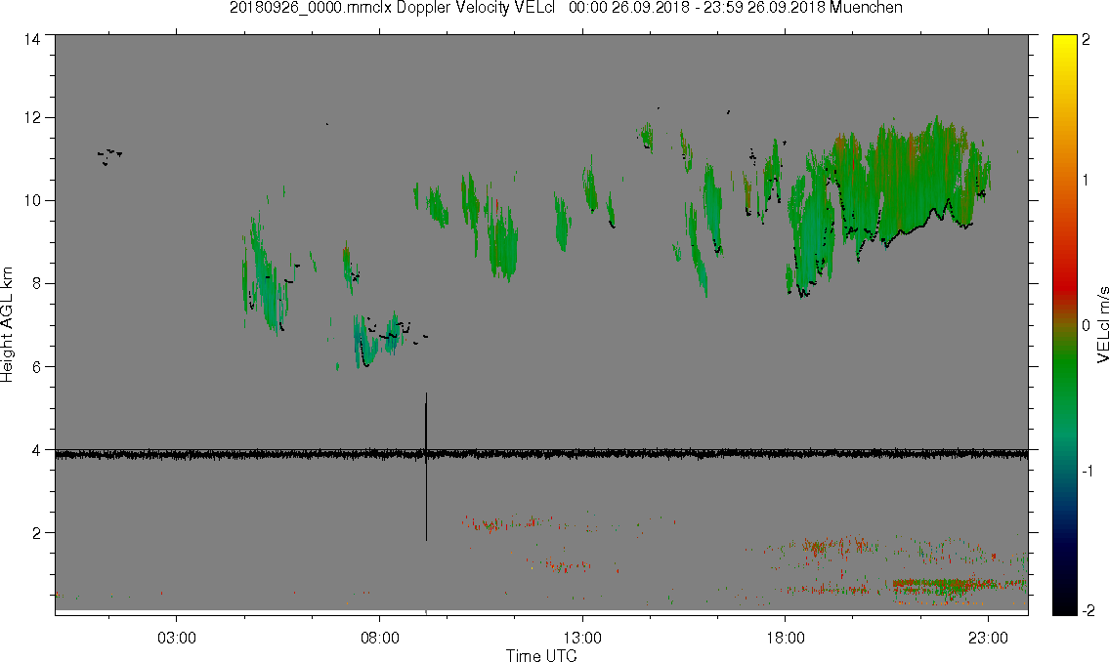Click the 23:00 time tick label
Screen dimensions: 1109x662
pyautogui.click(x=988, y=638)
